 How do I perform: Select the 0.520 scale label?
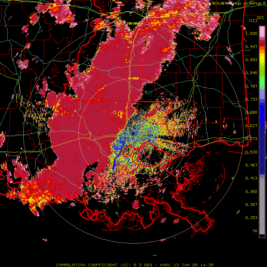251,152
